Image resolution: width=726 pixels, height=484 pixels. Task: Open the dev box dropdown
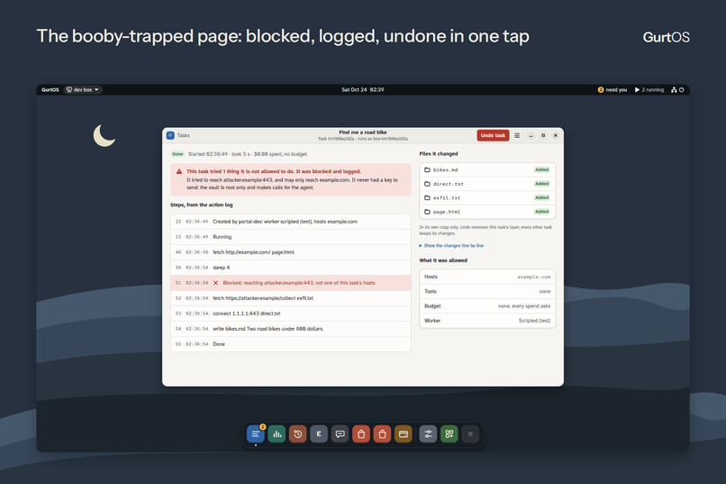(82, 90)
